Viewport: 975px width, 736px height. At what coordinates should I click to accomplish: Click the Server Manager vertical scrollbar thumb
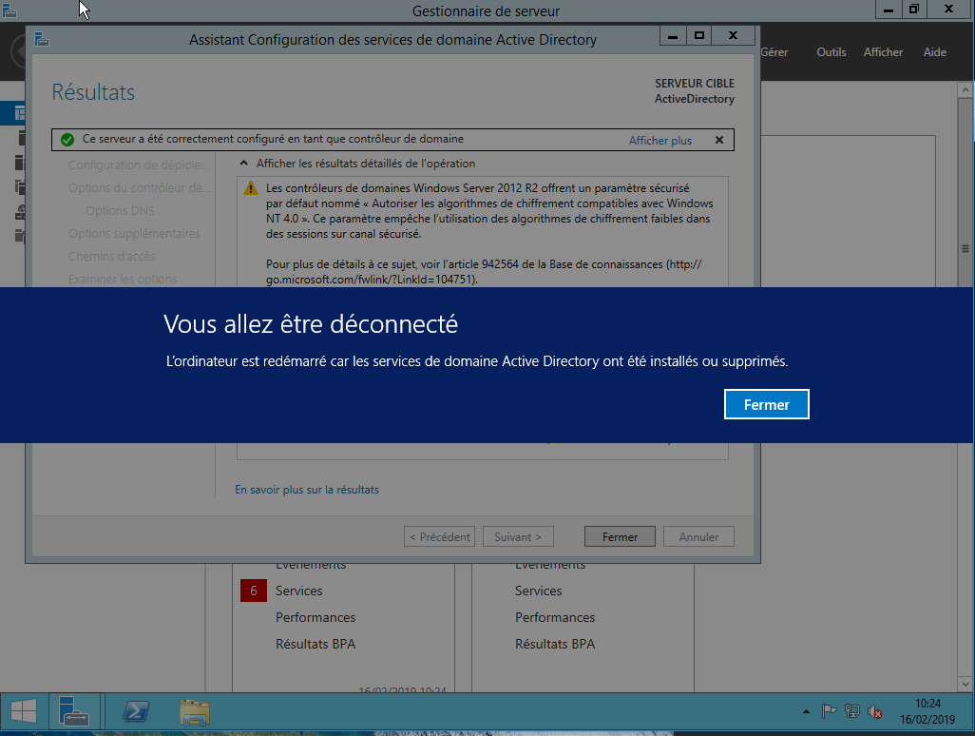coord(965,249)
